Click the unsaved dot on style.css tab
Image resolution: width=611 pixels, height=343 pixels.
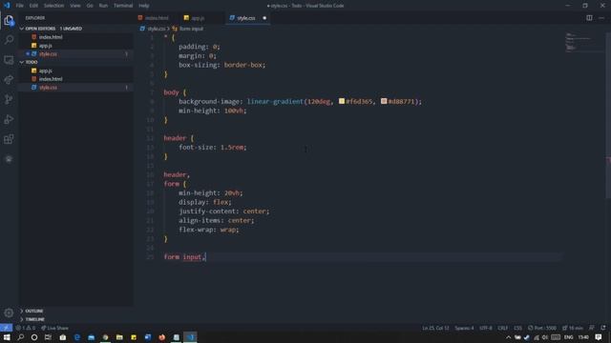click(x=264, y=18)
